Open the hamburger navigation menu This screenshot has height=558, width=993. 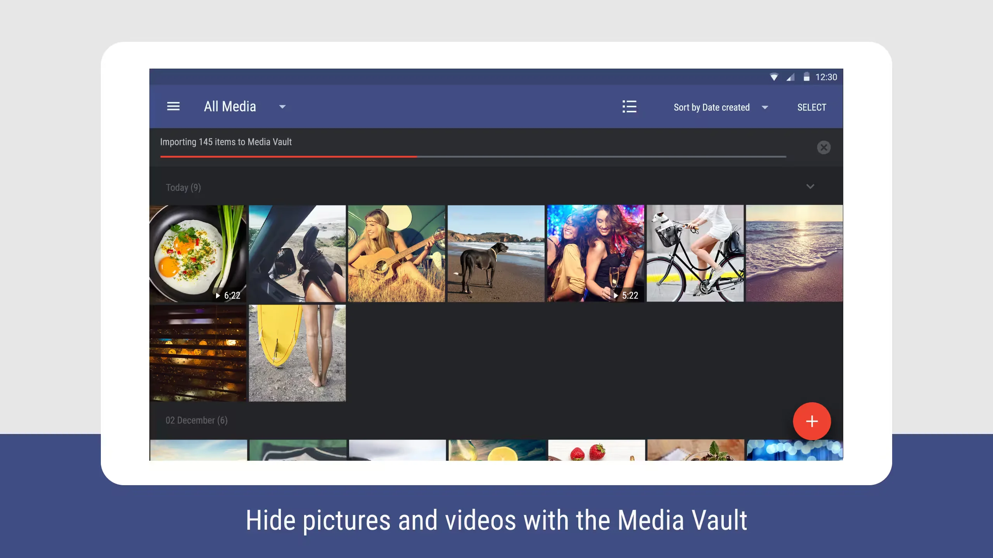[173, 107]
